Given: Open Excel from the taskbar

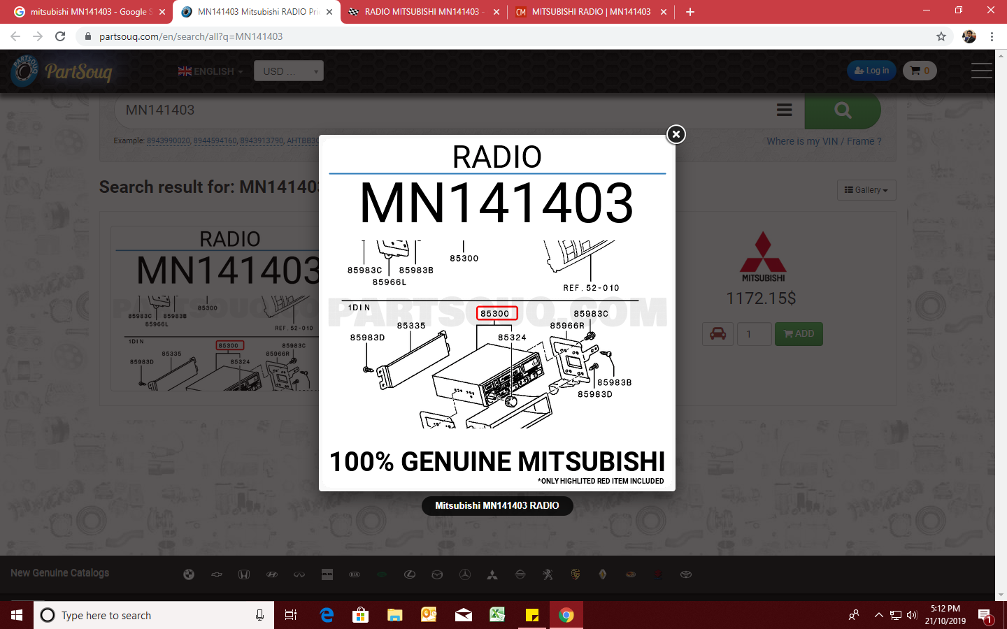Looking at the screenshot, I should (x=497, y=615).
